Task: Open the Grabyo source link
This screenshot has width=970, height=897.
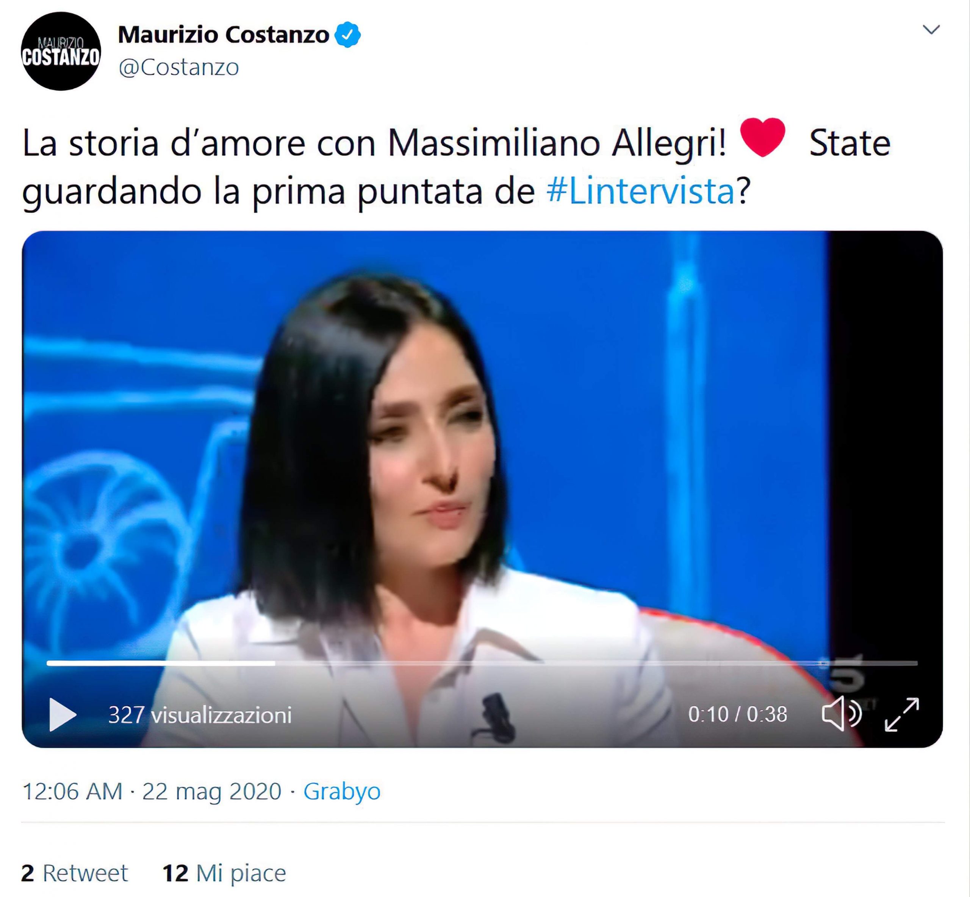Action: [x=342, y=791]
